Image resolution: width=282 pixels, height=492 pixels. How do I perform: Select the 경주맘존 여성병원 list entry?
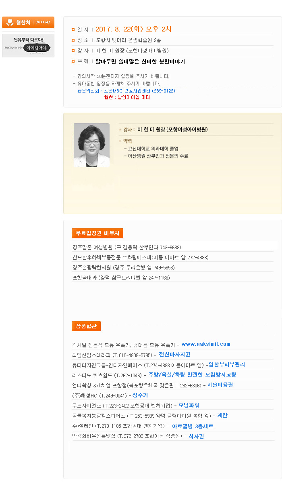[126, 247]
